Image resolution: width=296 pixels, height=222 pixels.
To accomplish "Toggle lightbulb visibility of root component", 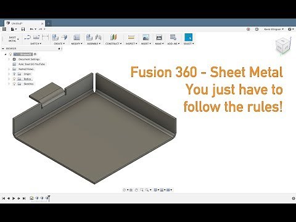I will (x=10, y=54).
